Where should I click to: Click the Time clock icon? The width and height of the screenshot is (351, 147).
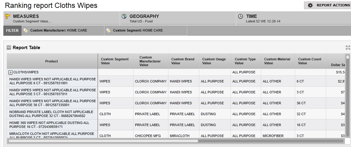click(240, 16)
